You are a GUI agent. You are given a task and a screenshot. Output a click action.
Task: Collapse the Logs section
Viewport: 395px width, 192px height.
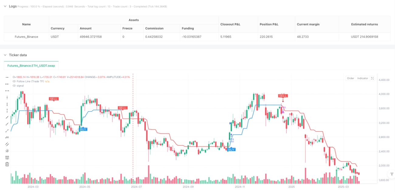(x=5, y=6)
